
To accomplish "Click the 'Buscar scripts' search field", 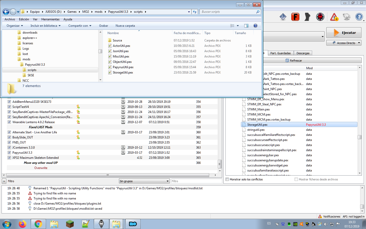I will (231, 12).
